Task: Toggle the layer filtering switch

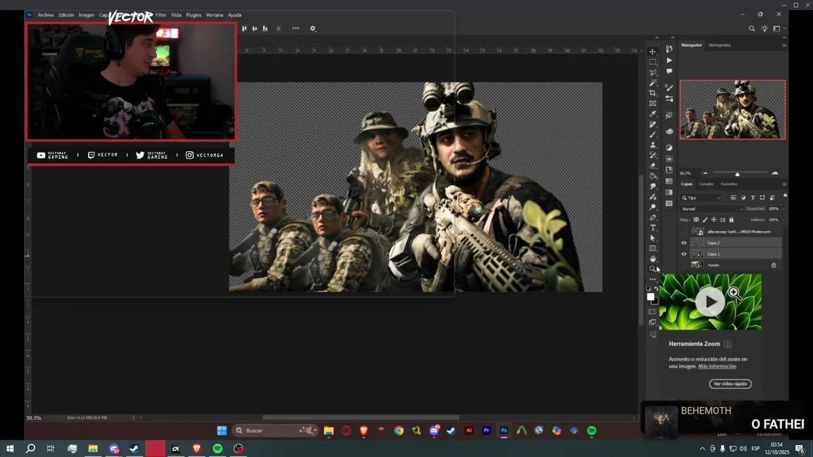Action: (785, 196)
